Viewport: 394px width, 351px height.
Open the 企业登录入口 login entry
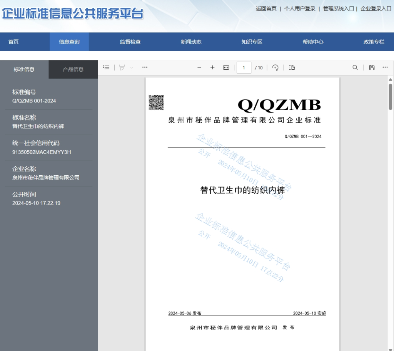pyautogui.click(x=375, y=8)
